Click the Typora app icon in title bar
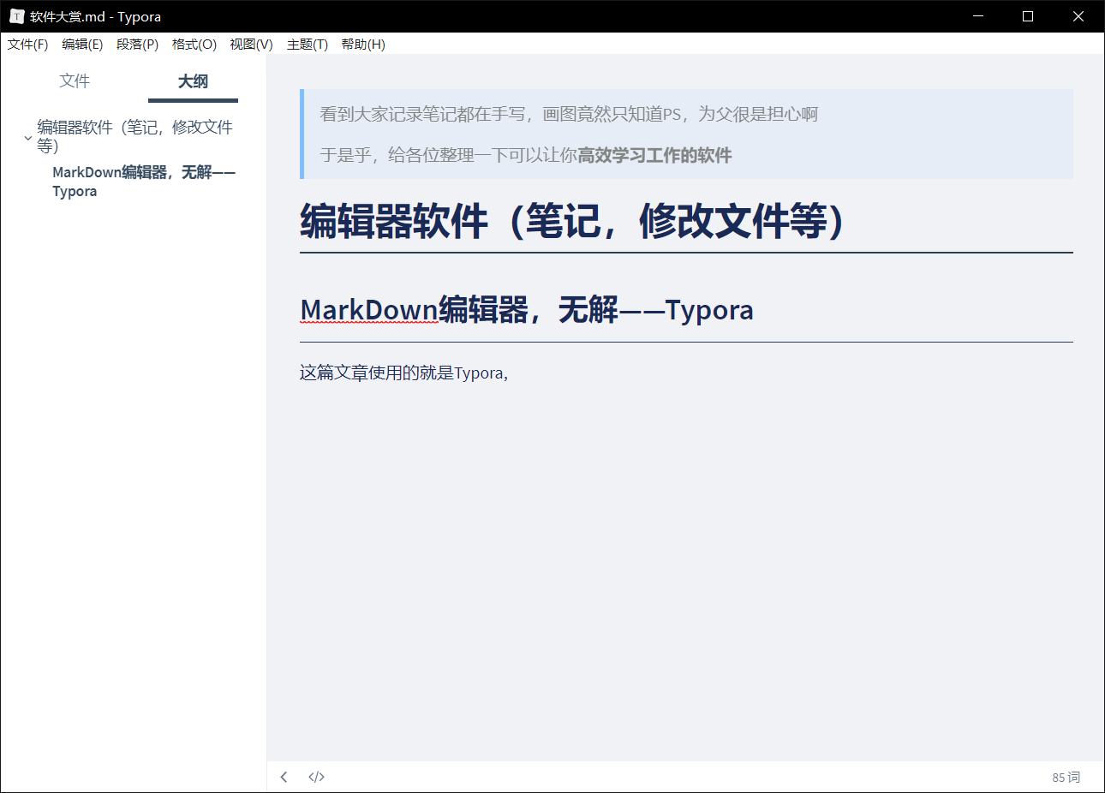1105x793 pixels. coord(16,16)
